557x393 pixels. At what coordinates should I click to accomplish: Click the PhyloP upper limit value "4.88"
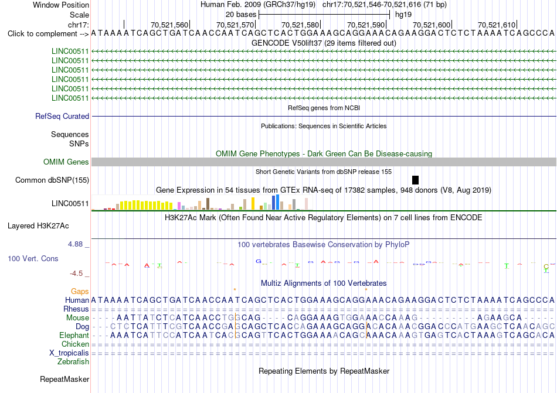click(x=75, y=244)
